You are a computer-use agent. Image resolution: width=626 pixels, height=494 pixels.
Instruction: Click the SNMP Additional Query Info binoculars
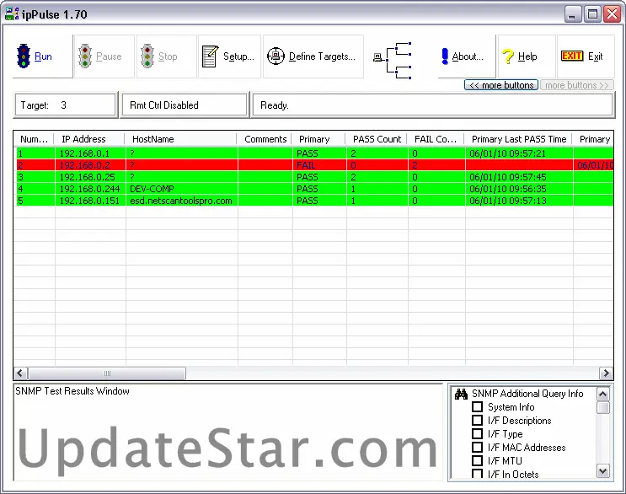(x=461, y=394)
